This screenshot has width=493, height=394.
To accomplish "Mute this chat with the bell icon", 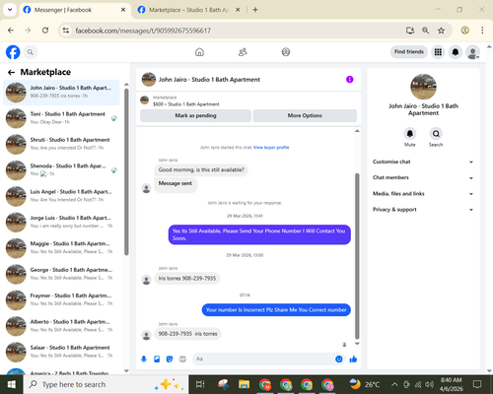I will [410, 134].
